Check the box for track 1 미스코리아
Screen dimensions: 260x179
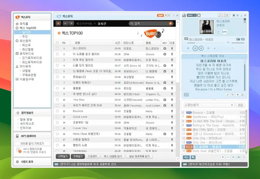click(x=57, y=49)
